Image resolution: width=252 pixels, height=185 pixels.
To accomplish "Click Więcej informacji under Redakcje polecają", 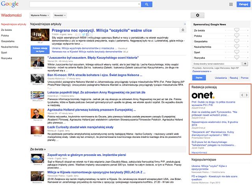I will (x=199, y=152).
